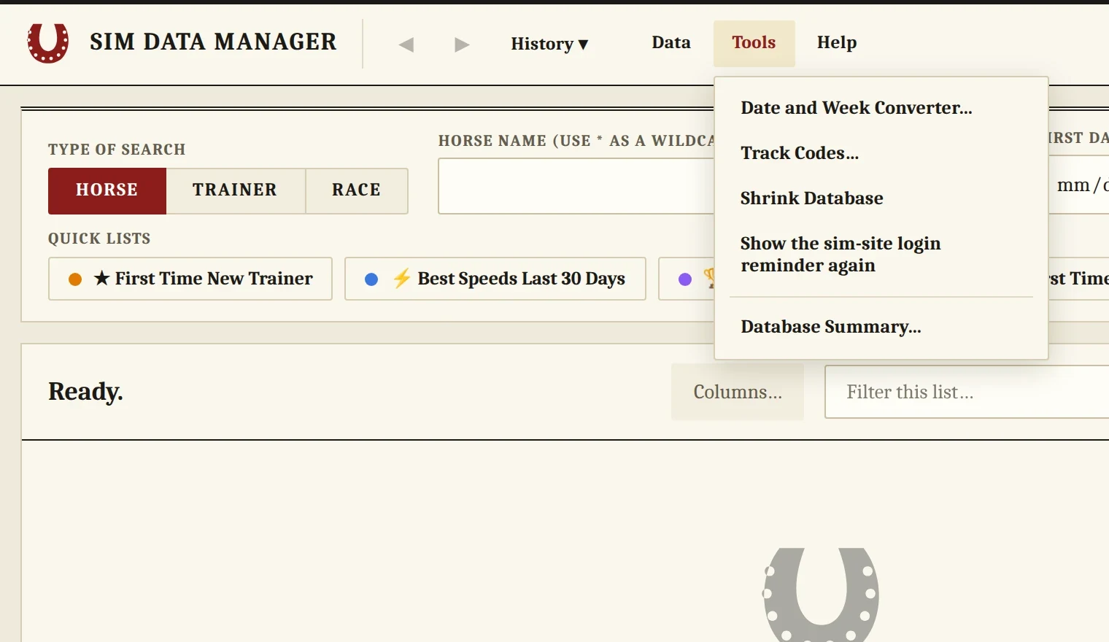The width and height of the screenshot is (1109, 642).
Task: Open the Help menu
Action: [837, 42]
